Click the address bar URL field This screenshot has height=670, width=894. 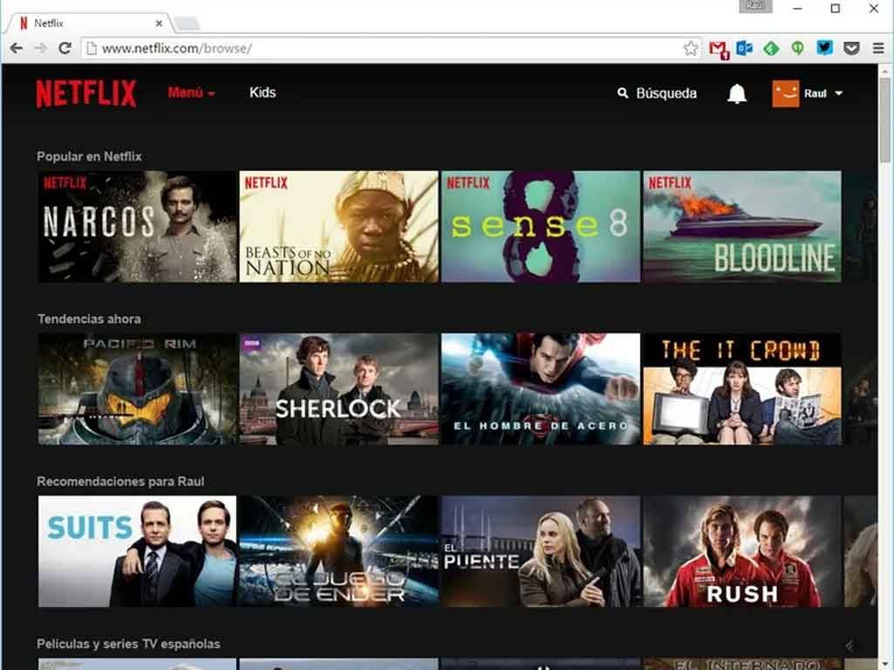(x=391, y=49)
